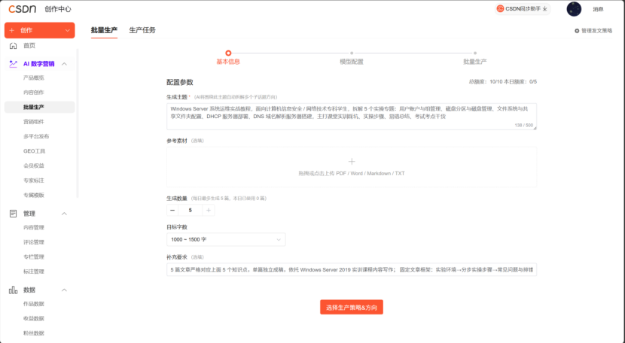
Task: Open 标注管理 in sidebar
Action: tap(33, 272)
